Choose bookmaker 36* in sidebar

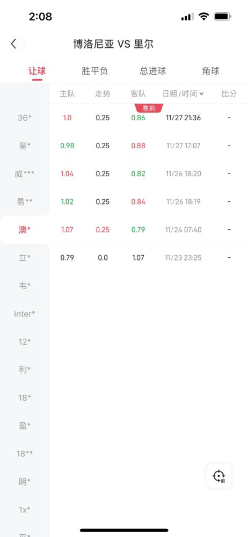(x=25, y=118)
